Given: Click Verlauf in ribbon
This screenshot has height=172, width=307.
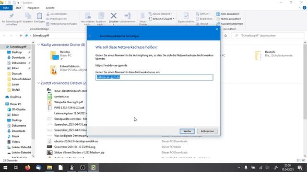Looking at the screenshot, I should pos(202,24).
